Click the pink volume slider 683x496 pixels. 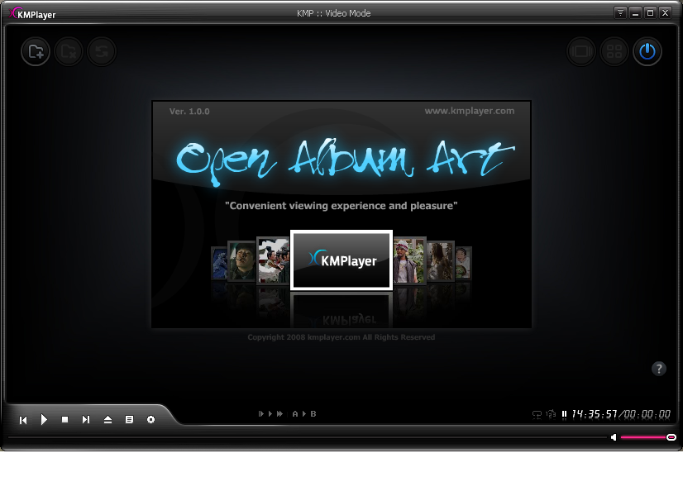click(x=648, y=437)
